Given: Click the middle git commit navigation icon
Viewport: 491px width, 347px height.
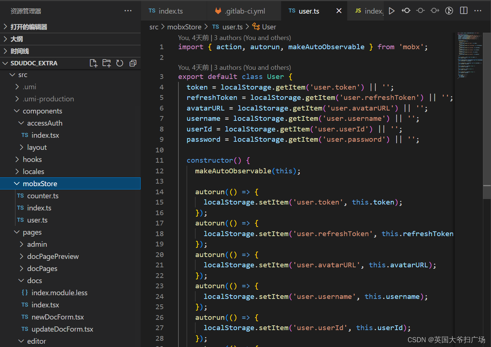Looking at the screenshot, I should pyautogui.click(x=420, y=11).
